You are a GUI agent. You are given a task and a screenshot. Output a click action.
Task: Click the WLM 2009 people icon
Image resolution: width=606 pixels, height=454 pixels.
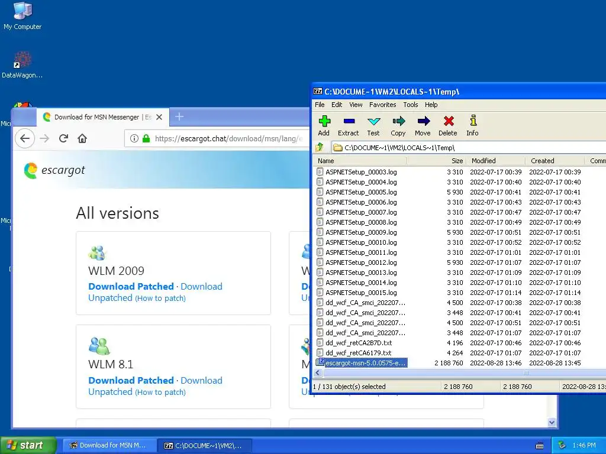pyautogui.click(x=97, y=253)
